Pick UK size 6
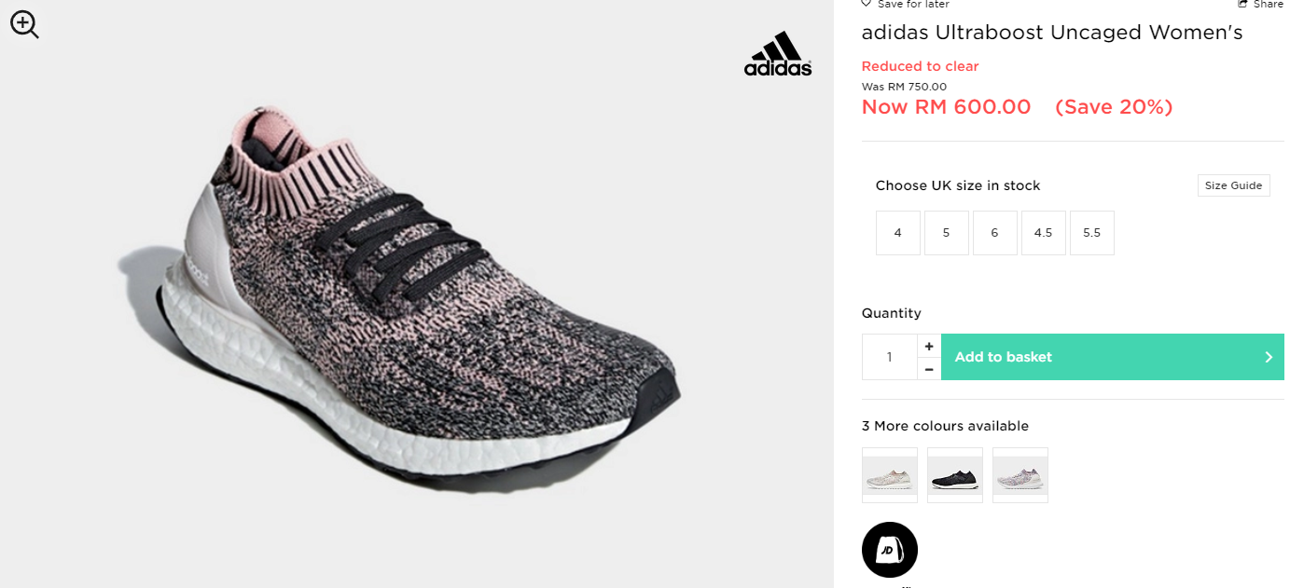The image size is (1290, 588). click(995, 233)
